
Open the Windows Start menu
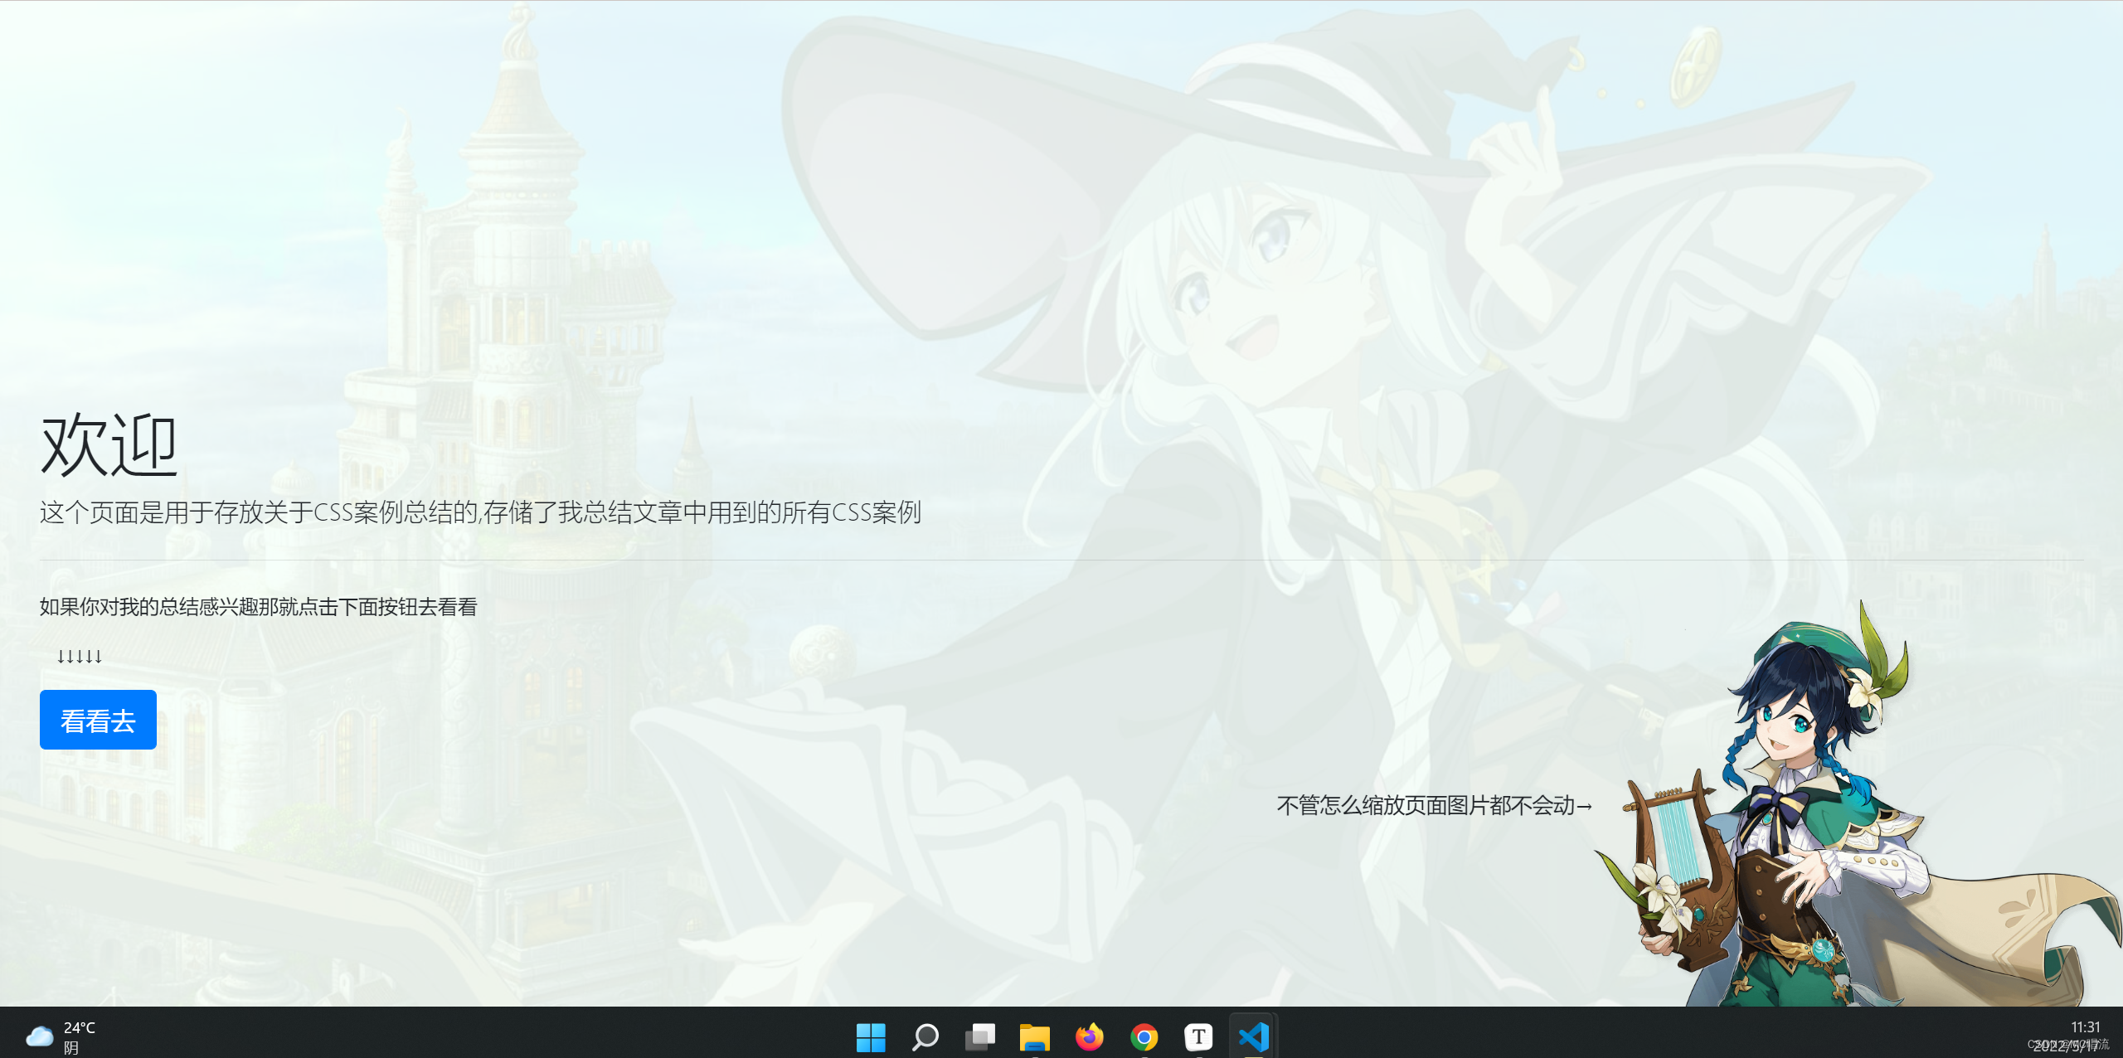tap(871, 1036)
